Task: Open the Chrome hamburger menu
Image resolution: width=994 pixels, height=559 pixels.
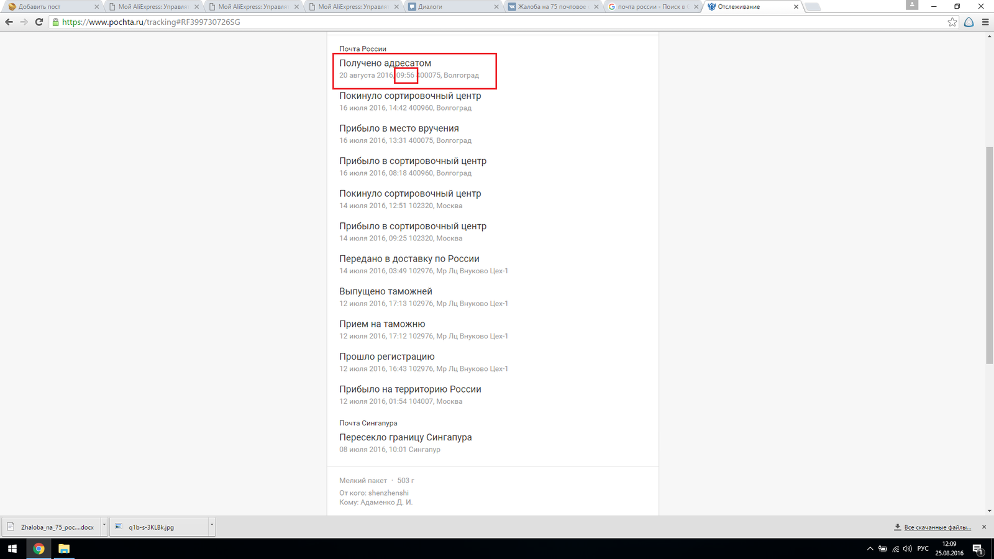Action: (985, 22)
